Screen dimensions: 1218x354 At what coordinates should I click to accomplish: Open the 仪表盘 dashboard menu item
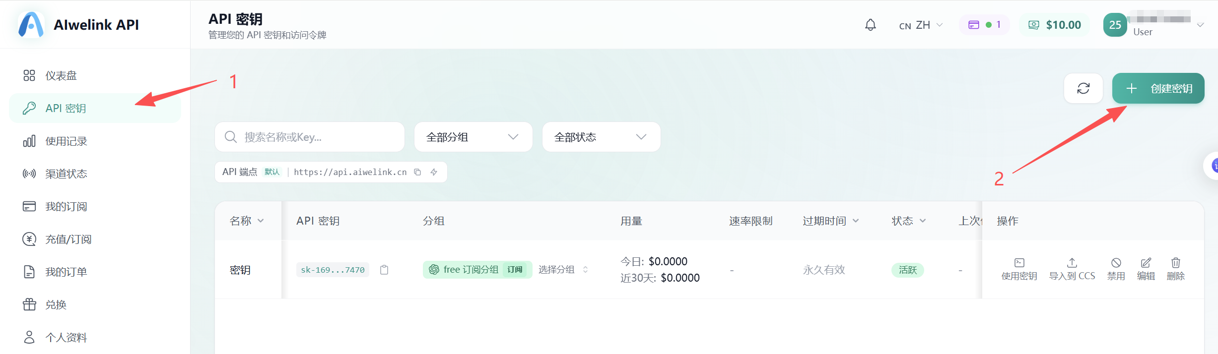click(x=95, y=75)
